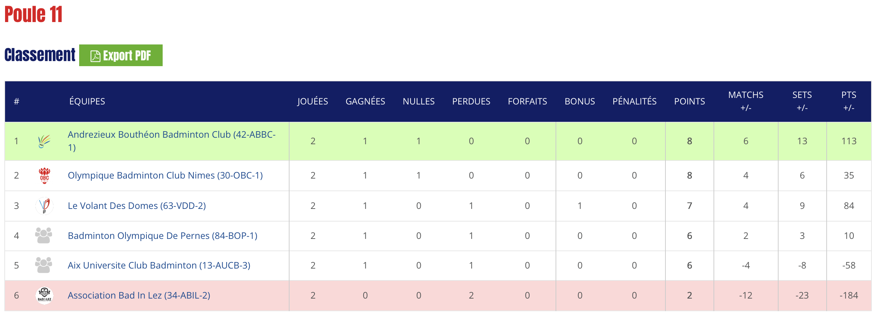Open Le Volant Des Domes team link

[137, 206]
